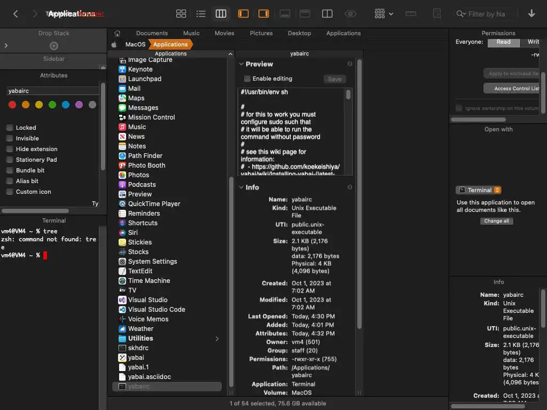Toggle the Locked attribute checkbox
Screen dimensions: 547x410
[10, 128]
